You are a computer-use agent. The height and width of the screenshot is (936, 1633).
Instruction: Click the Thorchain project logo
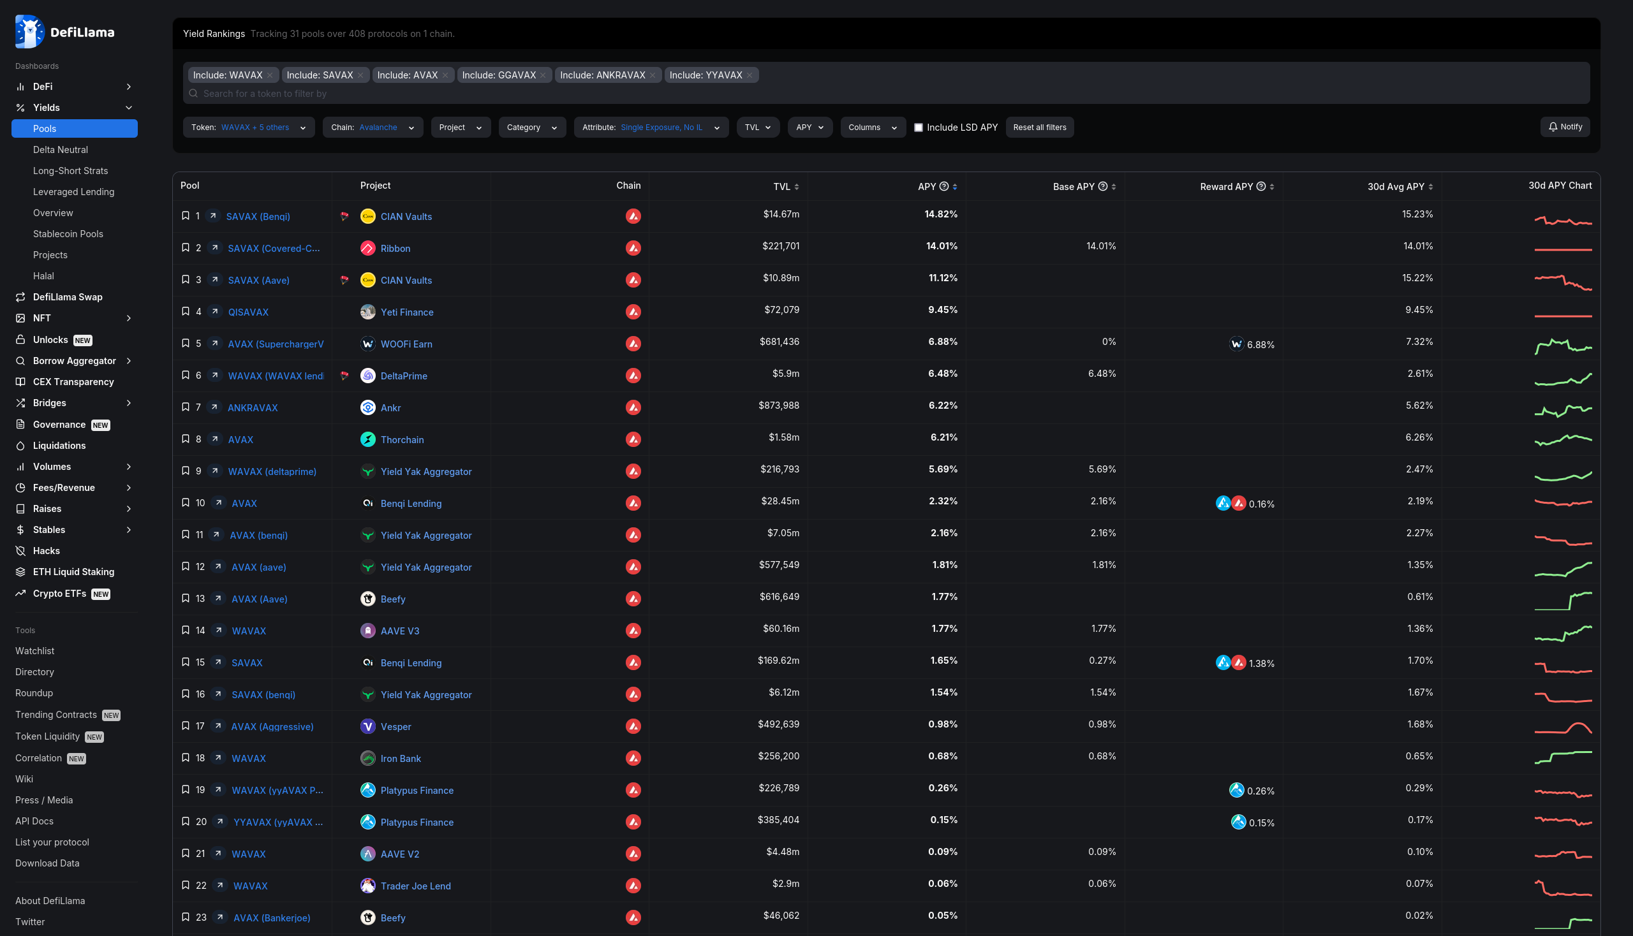pos(368,440)
